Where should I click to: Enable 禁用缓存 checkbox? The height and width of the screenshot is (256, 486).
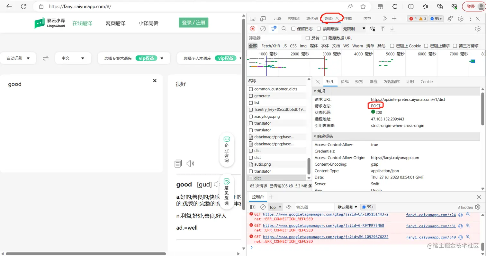click(x=319, y=29)
